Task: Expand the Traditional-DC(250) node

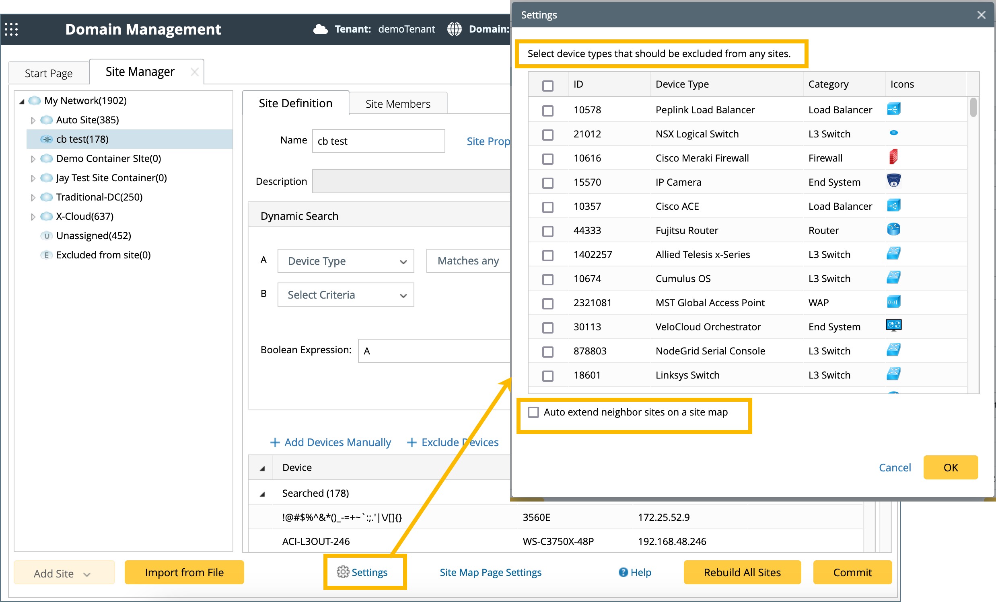Action: tap(33, 197)
